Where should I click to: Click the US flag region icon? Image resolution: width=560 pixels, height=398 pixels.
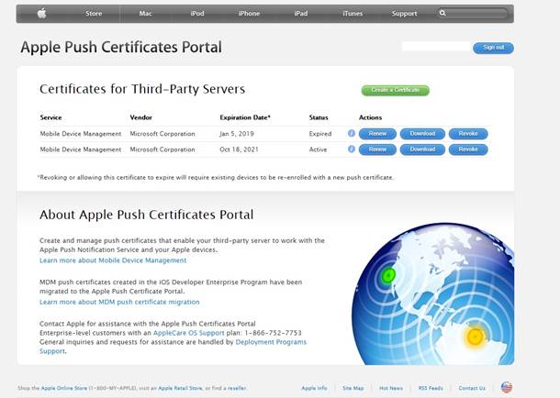pos(507,388)
